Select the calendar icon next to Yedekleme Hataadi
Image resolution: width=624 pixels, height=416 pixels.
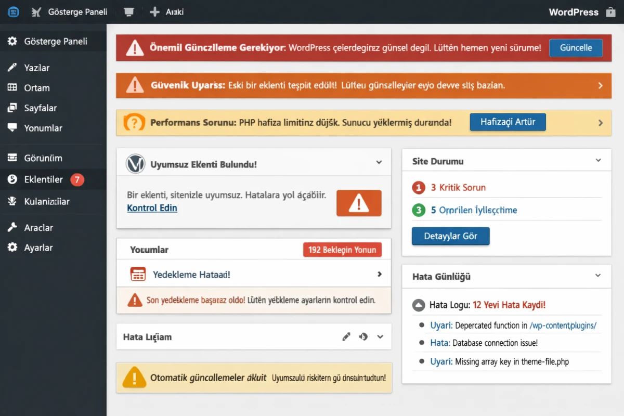click(x=138, y=274)
